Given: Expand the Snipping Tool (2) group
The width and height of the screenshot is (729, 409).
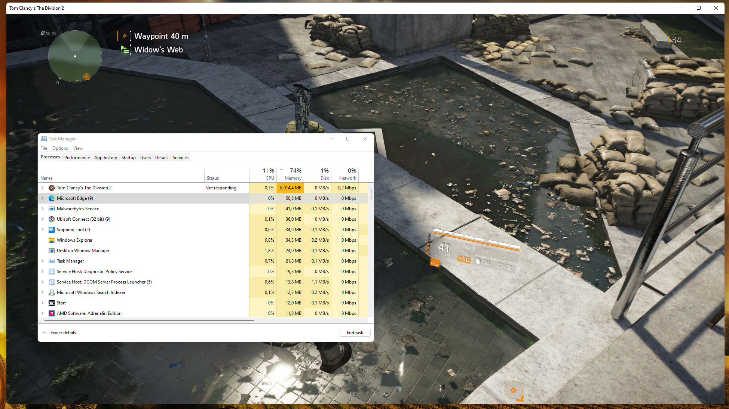Looking at the screenshot, I should click(x=43, y=230).
